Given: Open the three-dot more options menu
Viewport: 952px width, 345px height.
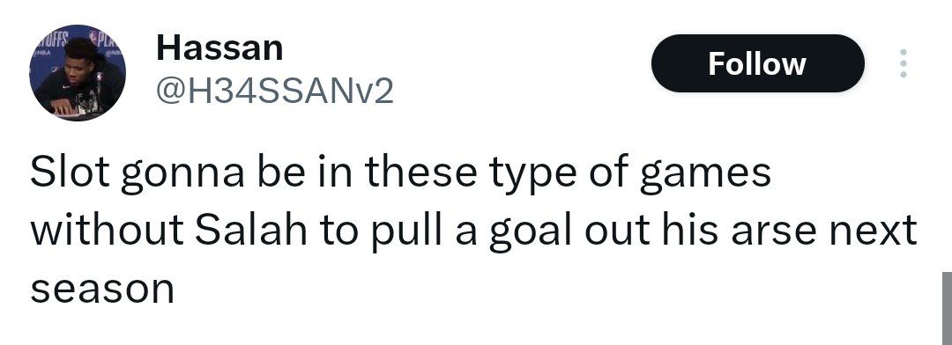Looking at the screenshot, I should [x=903, y=63].
